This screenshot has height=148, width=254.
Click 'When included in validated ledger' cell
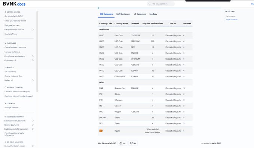coord(153,131)
